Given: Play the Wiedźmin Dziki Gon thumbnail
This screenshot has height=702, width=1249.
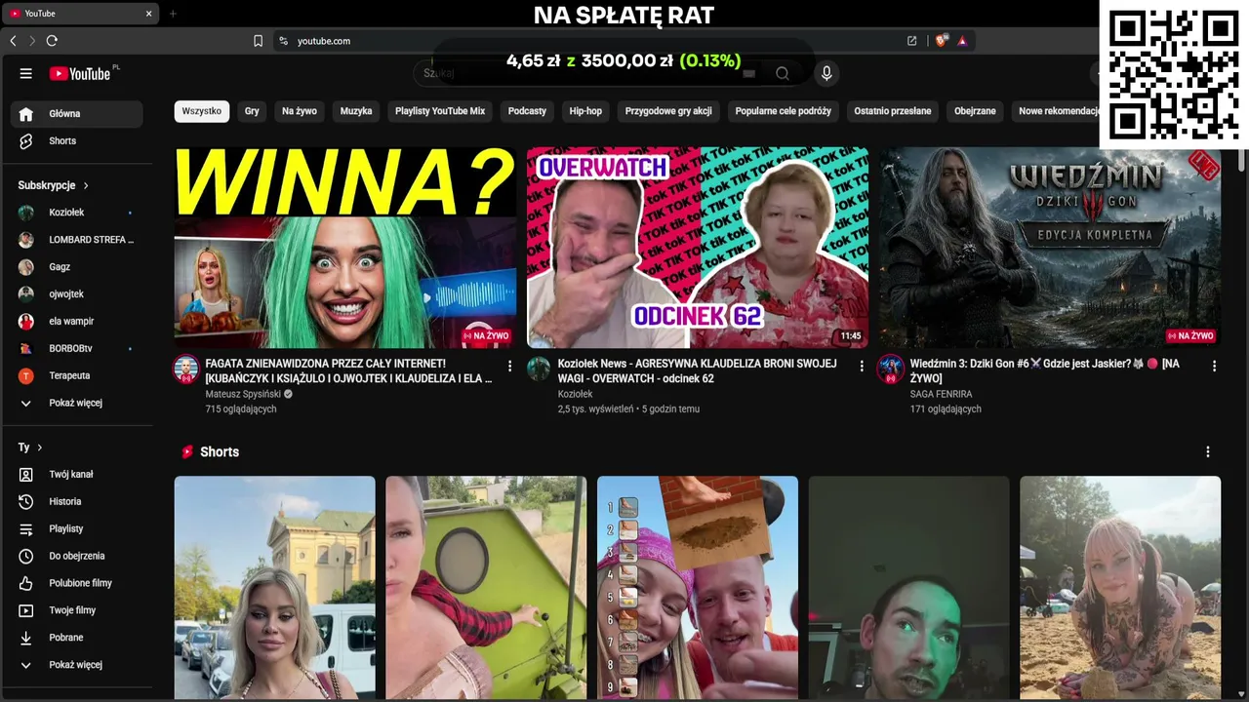Looking at the screenshot, I should (1050, 248).
